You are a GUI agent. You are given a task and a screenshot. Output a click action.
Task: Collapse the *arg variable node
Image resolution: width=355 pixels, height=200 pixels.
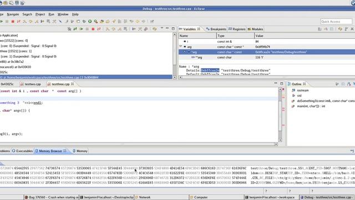tap(185, 52)
